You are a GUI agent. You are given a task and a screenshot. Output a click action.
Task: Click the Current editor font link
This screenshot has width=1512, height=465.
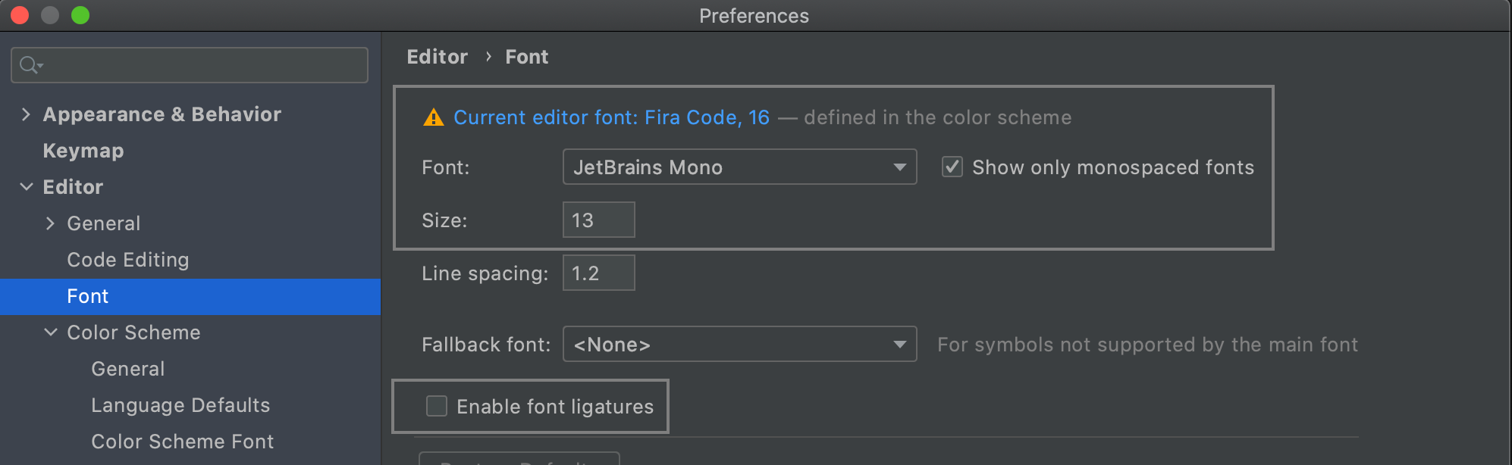tap(611, 117)
